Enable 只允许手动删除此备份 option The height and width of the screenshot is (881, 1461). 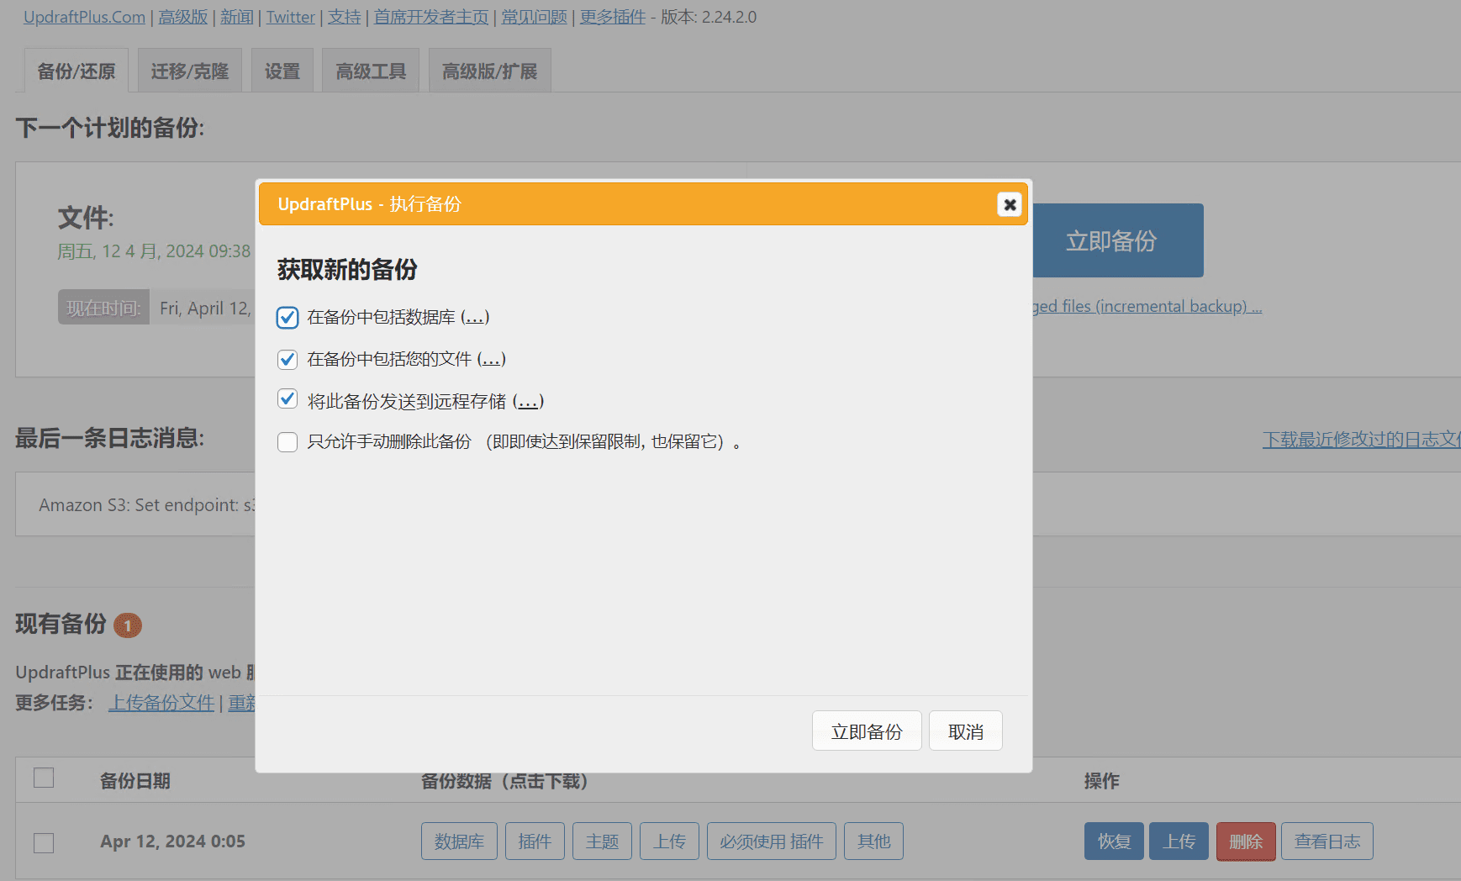click(x=287, y=441)
